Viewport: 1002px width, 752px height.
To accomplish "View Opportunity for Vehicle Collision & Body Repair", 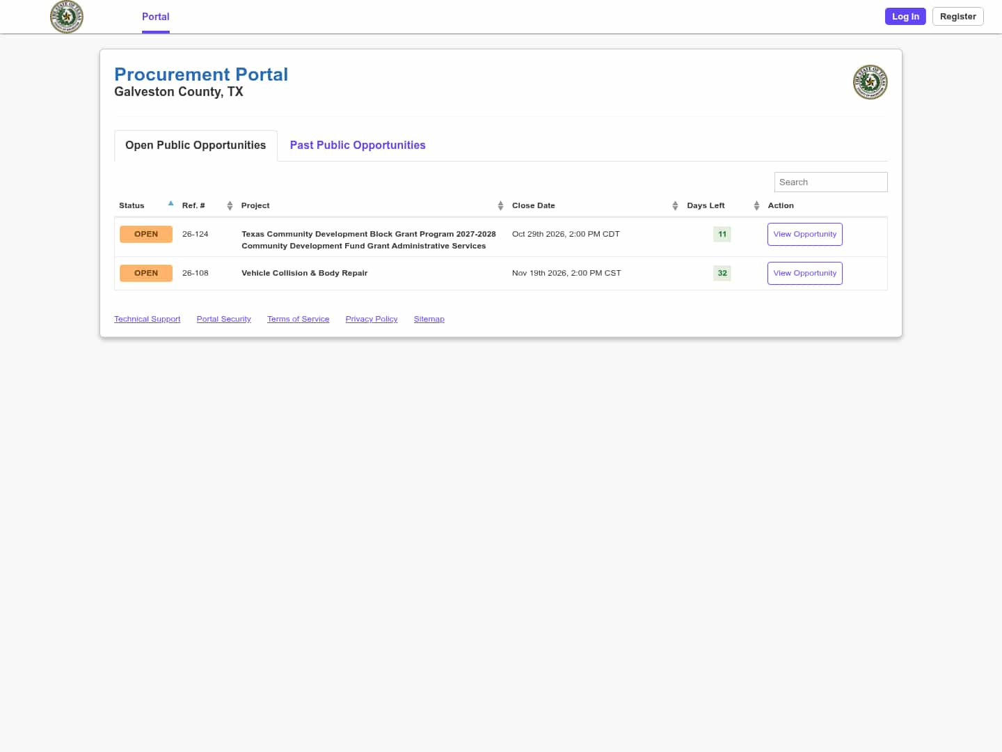I will (805, 274).
